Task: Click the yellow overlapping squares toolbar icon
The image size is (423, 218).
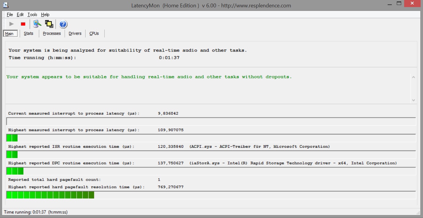Action: coord(49,24)
